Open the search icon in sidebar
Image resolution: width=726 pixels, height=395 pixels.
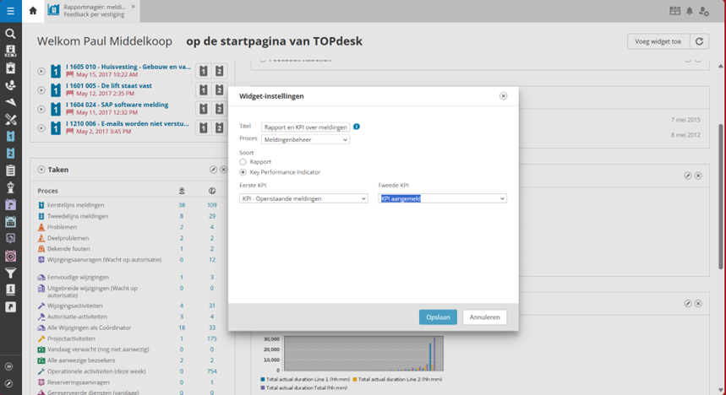[x=10, y=34]
